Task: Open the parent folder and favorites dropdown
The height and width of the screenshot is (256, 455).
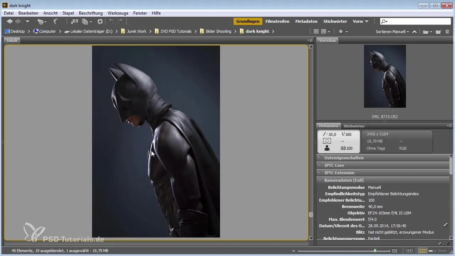Action: point(27,21)
